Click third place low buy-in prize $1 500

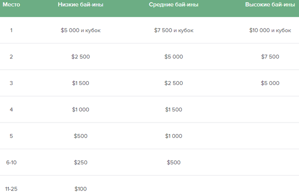(80, 83)
